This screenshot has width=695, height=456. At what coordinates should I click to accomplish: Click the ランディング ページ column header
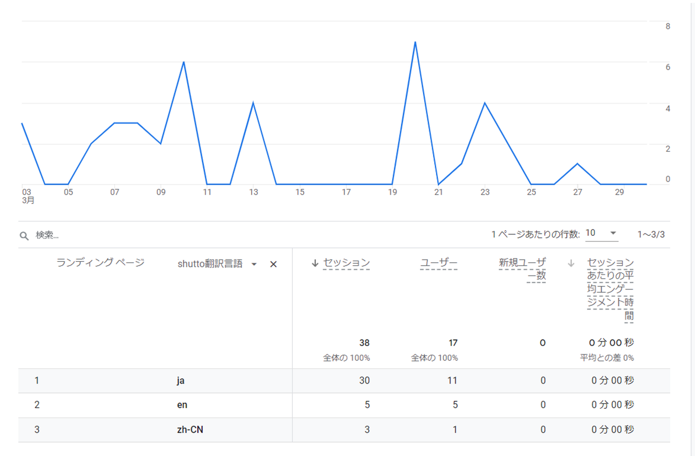click(x=100, y=263)
